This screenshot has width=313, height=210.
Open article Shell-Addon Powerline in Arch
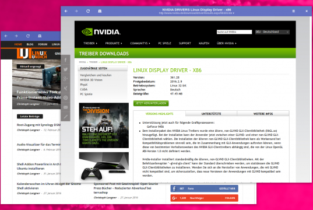coord(38,166)
